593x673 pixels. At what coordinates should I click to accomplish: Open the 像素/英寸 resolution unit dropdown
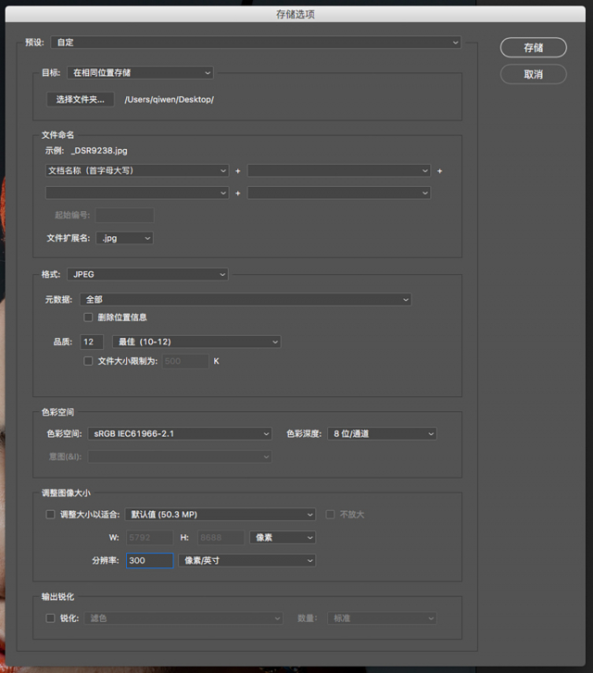(x=246, y=561)
